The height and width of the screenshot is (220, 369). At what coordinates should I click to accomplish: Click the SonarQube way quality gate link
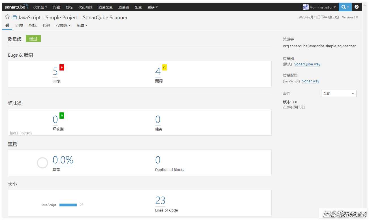(x=307, y=64)
